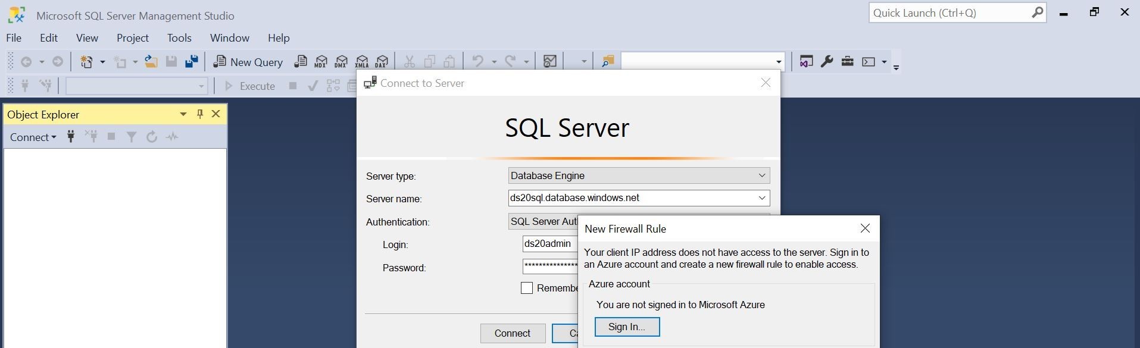Screen dimensions: 1140x348
Task: Click the Login field containing ds20admin
Action: (550, 244)
